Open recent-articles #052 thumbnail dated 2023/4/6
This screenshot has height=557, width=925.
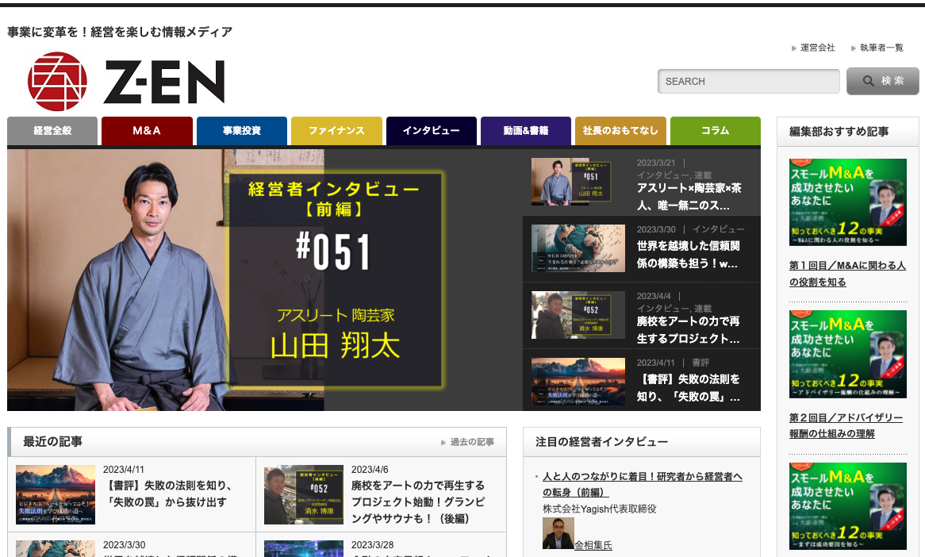click(x=304, y=494)
